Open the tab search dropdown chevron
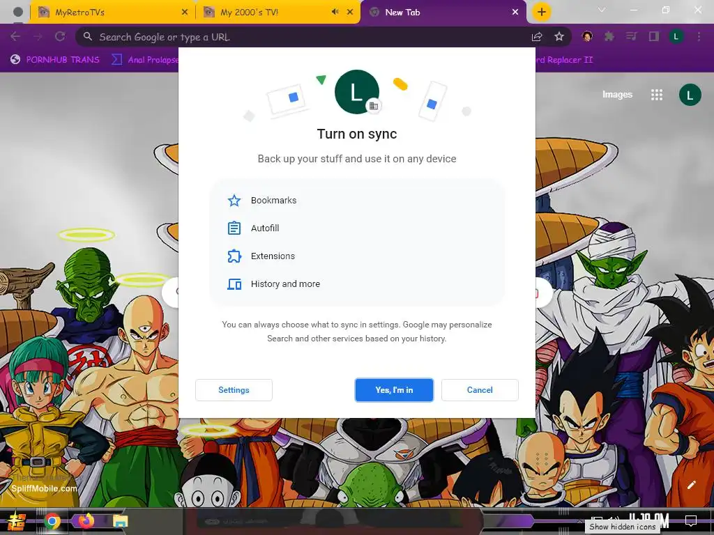This screenshot has height=535, width=714. click(x=602, y=10)
